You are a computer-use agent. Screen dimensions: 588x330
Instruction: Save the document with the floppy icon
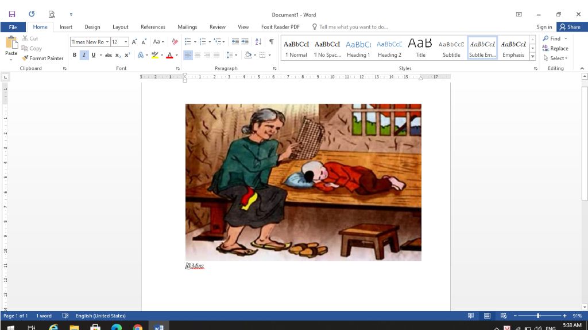[x=12, y=14]
